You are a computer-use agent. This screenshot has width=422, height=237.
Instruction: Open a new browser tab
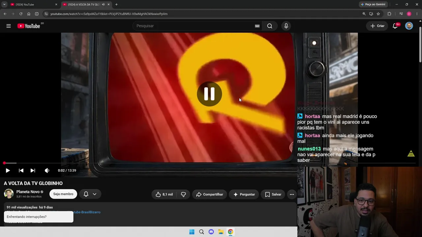pyautogui.click(x=116, y=5)
